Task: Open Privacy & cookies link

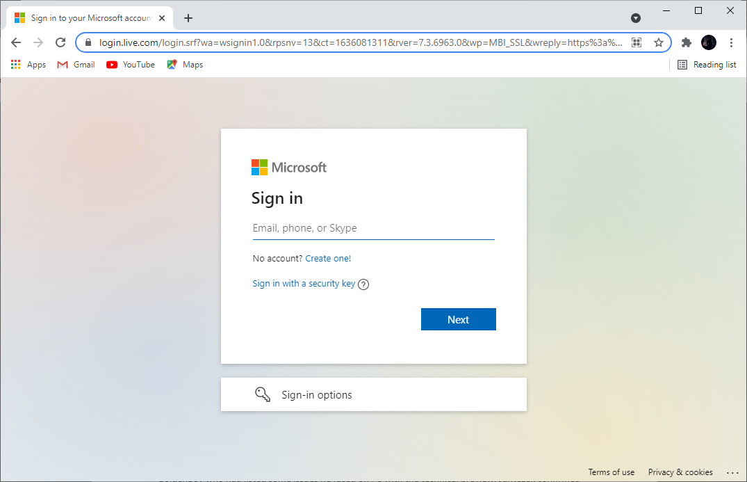Action: point(680,472)
